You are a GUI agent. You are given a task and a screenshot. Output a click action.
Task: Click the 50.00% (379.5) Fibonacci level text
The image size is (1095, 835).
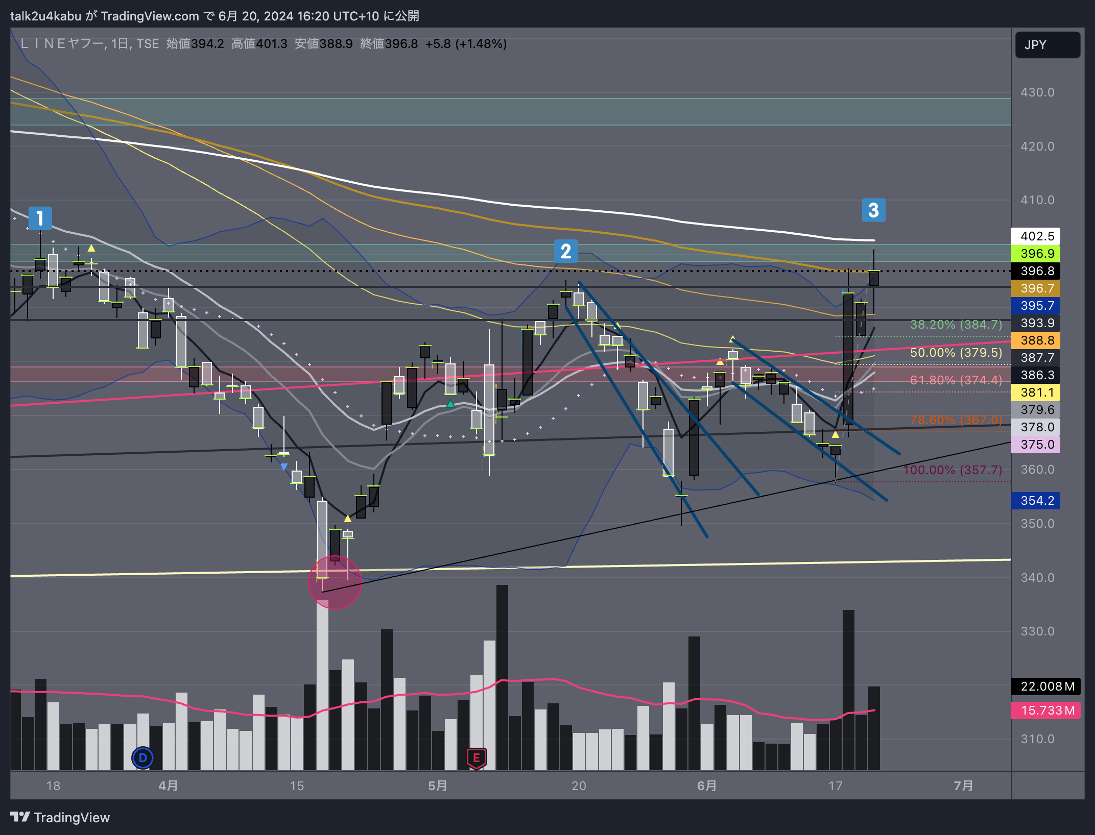(956, 353)
